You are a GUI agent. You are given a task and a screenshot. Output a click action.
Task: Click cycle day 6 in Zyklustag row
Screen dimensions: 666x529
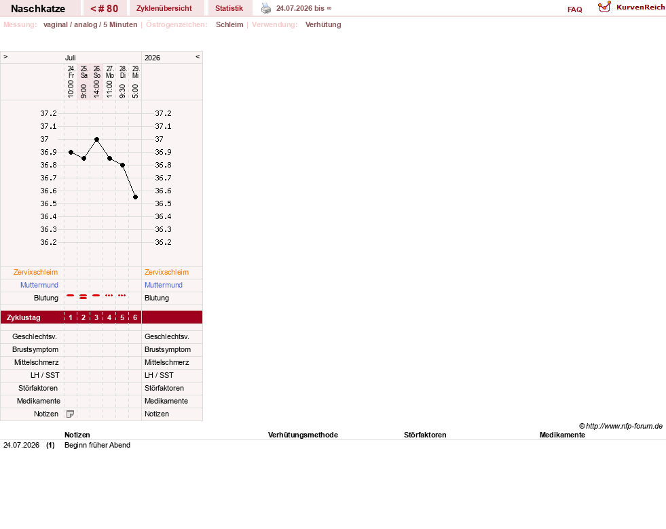[135, 317]
